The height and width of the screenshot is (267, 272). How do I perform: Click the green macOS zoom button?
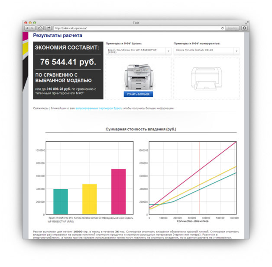35,22
